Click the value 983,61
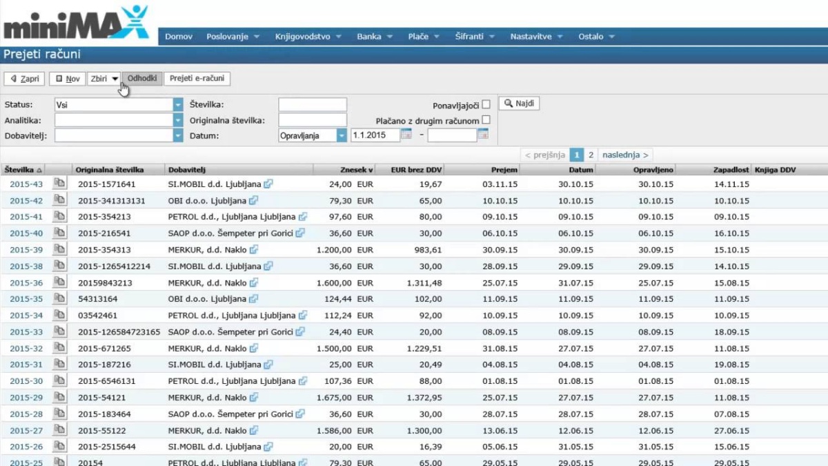The height and width of the screenshot is (466, 828). pos(428,250)
